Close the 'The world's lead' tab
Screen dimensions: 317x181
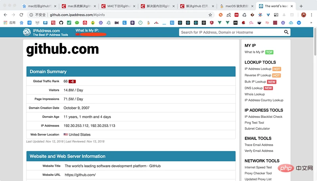tap(292, 6)
